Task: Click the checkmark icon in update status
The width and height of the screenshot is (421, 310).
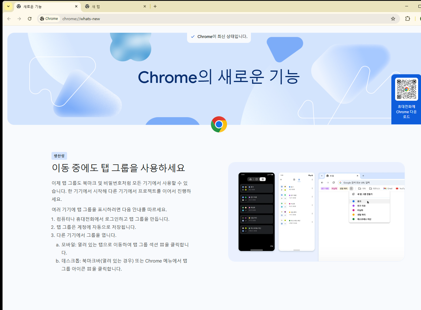Action: pyautogui.click(x=193, y=37)
